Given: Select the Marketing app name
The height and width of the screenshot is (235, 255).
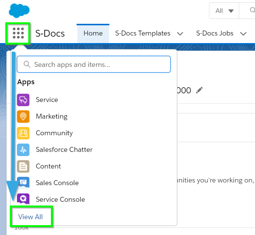Looking at the screenshot, I should click(52, 116).
